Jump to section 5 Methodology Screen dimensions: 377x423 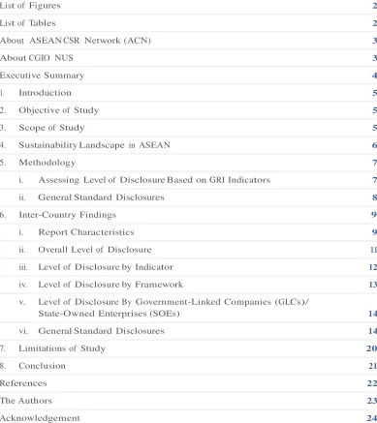[x=47, y=163]
